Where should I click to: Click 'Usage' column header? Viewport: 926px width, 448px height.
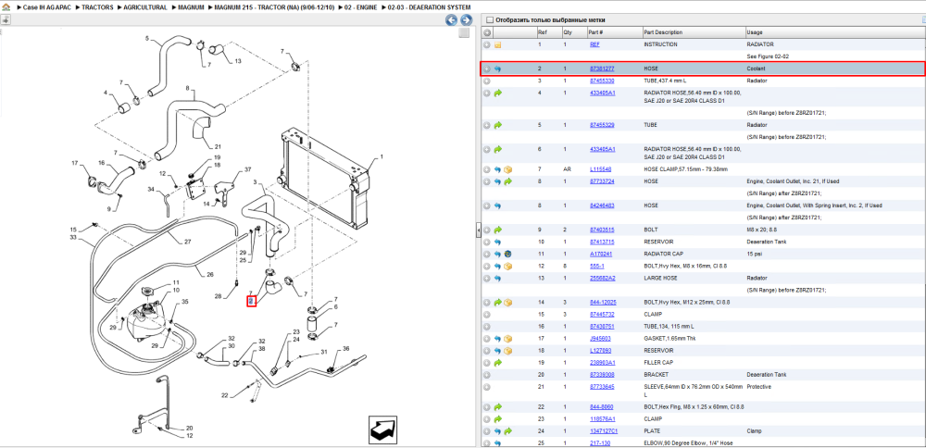click(x=754, y=32)
